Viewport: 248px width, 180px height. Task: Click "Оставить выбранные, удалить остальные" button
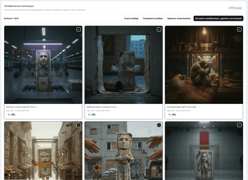218,18
